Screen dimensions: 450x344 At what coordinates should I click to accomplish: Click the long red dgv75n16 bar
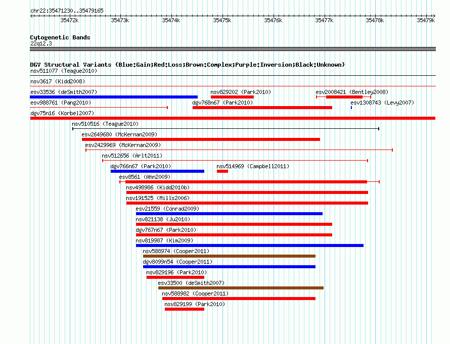233,118
